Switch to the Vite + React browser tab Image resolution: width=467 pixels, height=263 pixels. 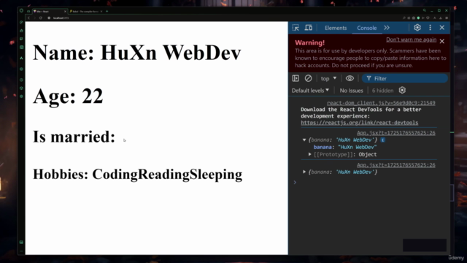coord(49,12)
